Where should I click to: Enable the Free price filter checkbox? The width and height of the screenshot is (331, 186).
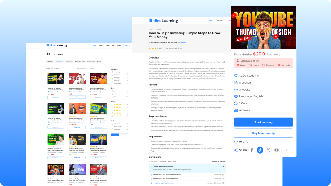point(112,97)
